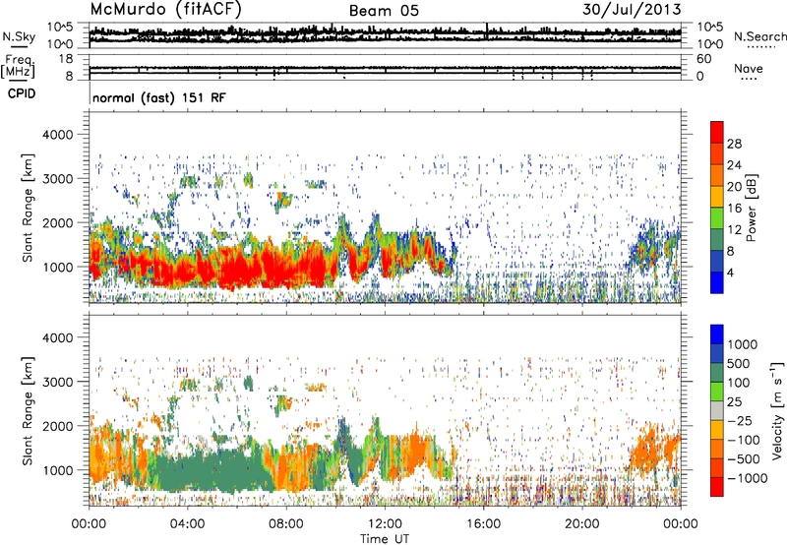Click the 'Slant Range [km]' label of Velocity panel
787x545 pixels.
coord(27,410)
